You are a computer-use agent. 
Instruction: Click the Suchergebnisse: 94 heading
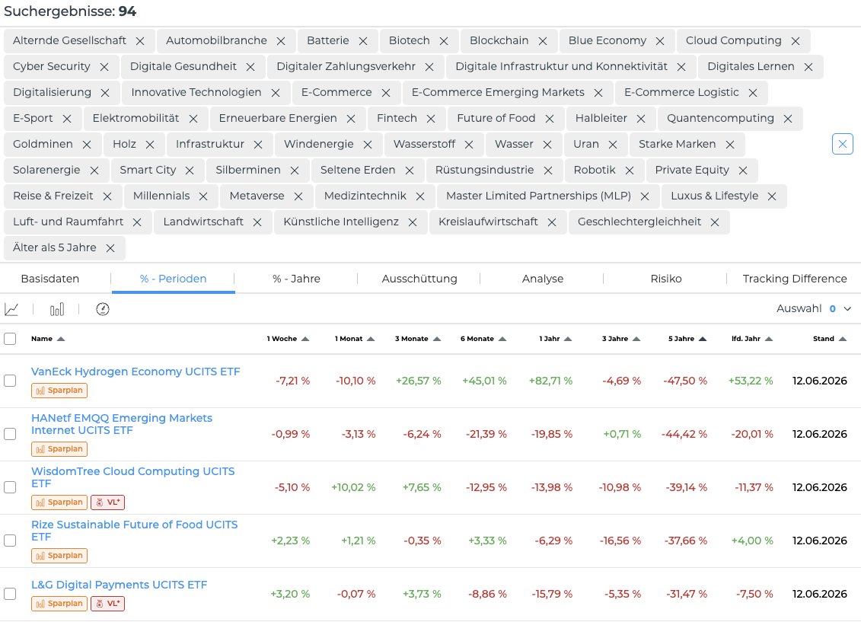point(70,11)
